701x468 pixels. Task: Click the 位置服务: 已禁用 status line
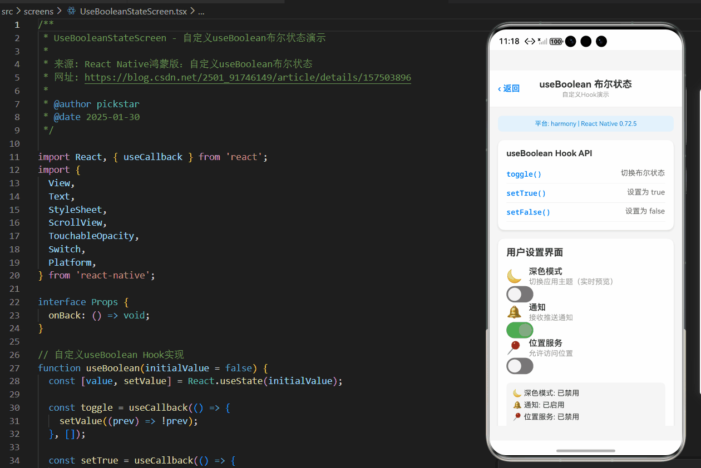point(546,416)
